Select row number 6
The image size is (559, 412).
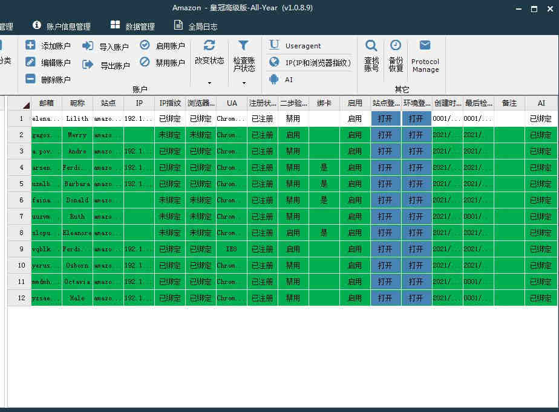[19, 200]
